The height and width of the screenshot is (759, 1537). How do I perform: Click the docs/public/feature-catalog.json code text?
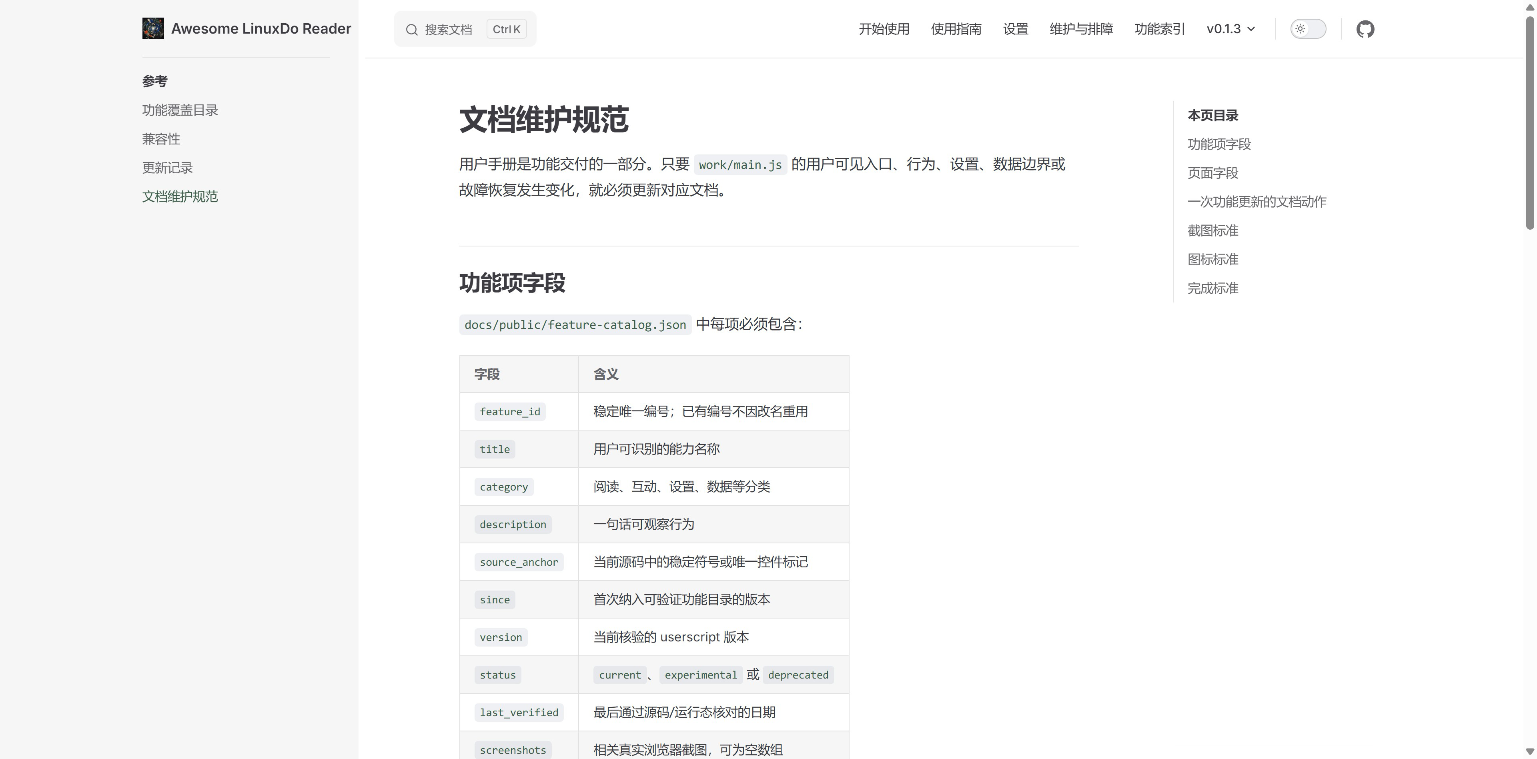575,324
